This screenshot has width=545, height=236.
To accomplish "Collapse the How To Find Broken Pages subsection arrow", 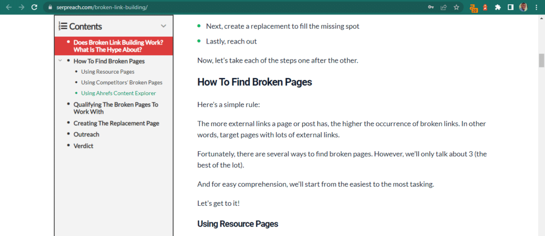I will 60,60.
